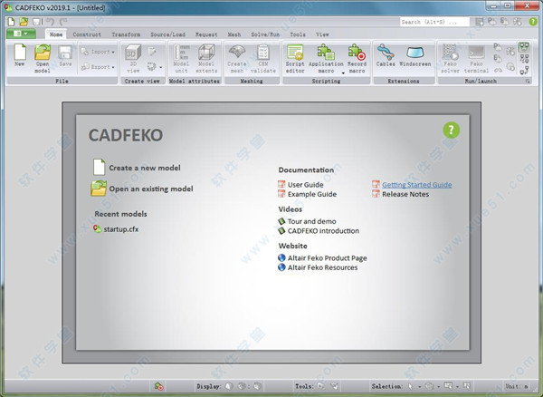Click Create a new model
Image resolution: width=543 pixels, height=397 pixels.
(137, 168)
